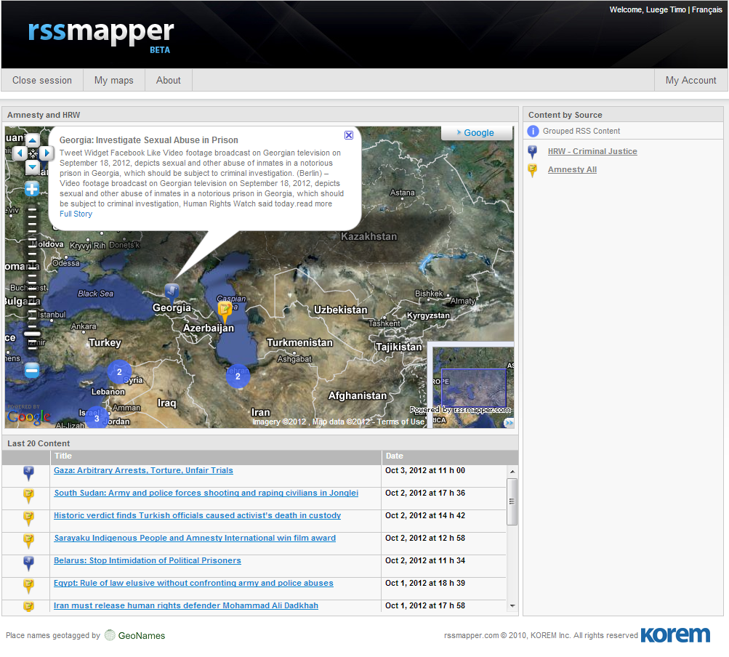Click the map center reset icon
The image size is (729, 657).
pos(33,153)
